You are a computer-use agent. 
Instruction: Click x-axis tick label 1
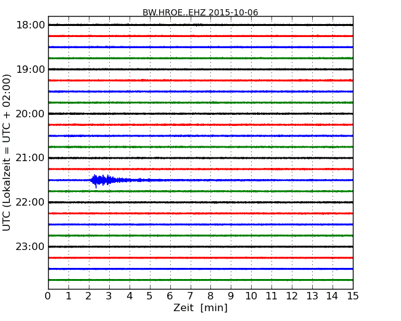point(68,296)
